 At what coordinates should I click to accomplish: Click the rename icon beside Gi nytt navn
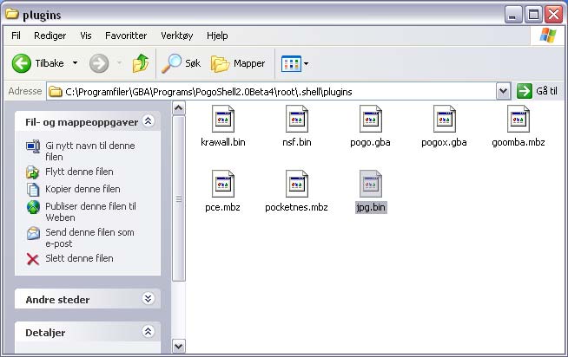point(33,146)
